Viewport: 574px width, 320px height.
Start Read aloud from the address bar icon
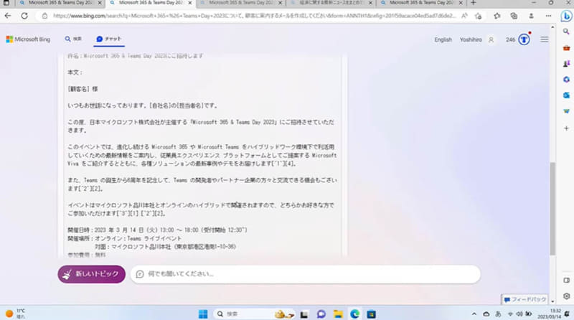(x=464, y=16)
